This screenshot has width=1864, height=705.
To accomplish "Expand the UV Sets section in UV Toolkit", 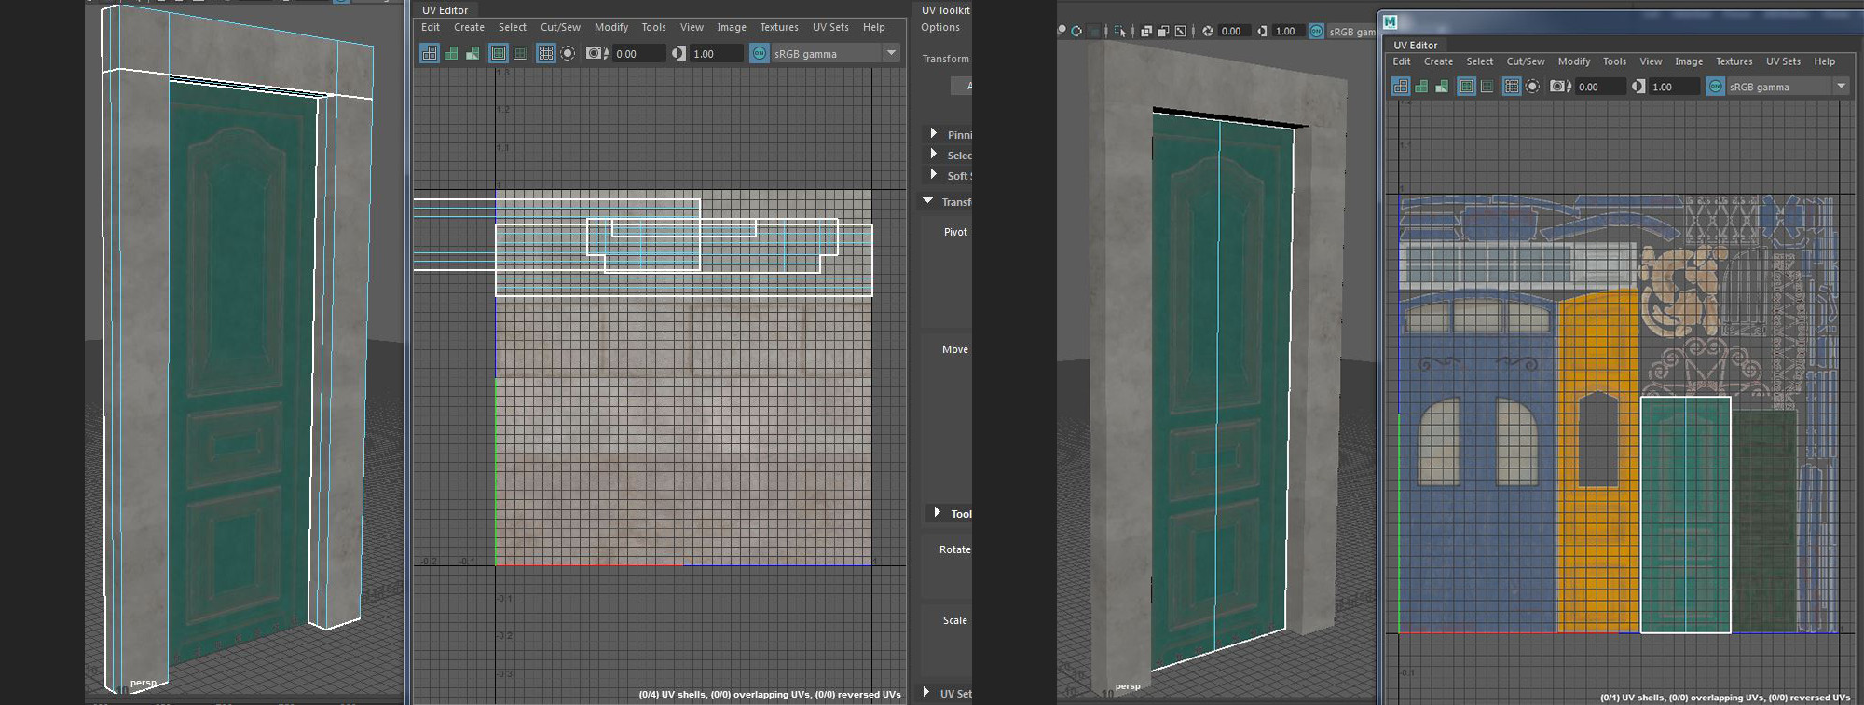I will click(926, 692).
